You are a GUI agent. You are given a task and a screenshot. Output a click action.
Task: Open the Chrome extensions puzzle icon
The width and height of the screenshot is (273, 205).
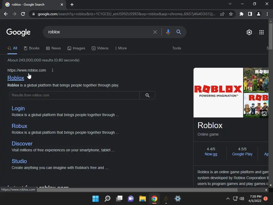[x=242, y=14]
